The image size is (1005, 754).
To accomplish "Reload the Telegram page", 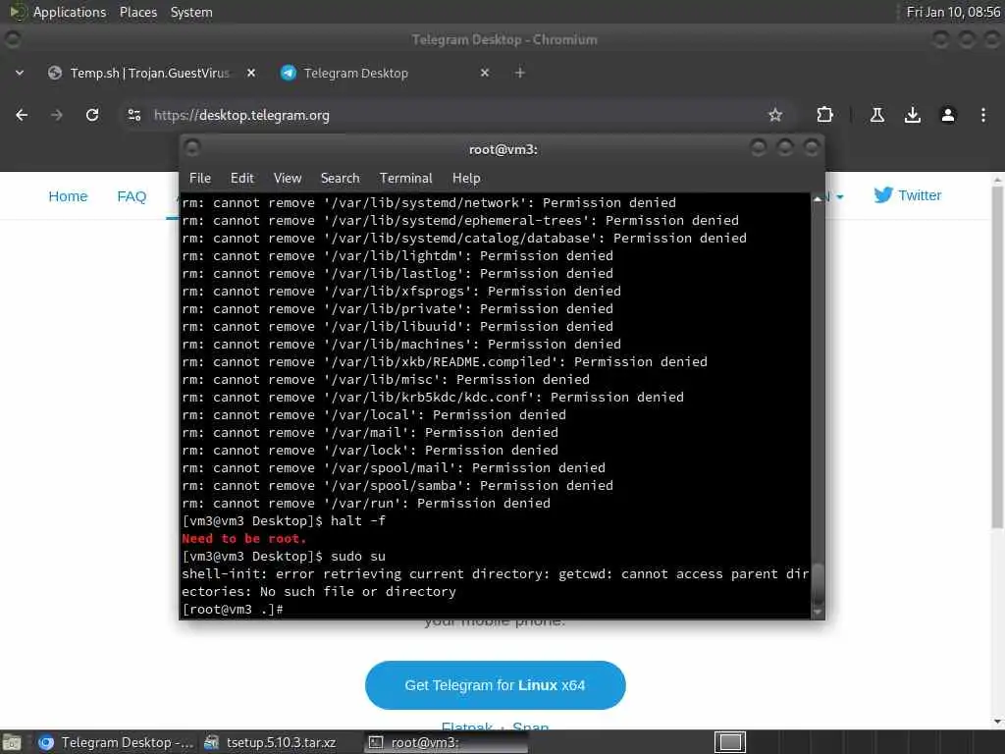I will tap(92, 115).
